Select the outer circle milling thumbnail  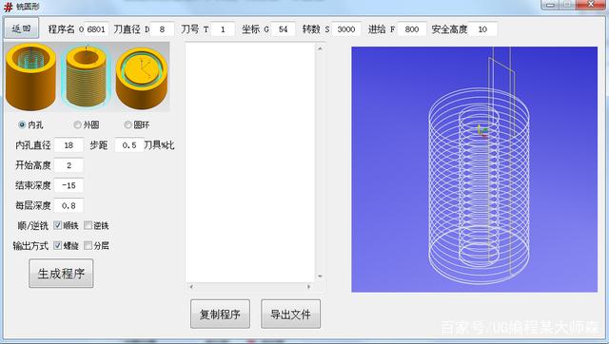pyautogui.click(x=87, y=76)
